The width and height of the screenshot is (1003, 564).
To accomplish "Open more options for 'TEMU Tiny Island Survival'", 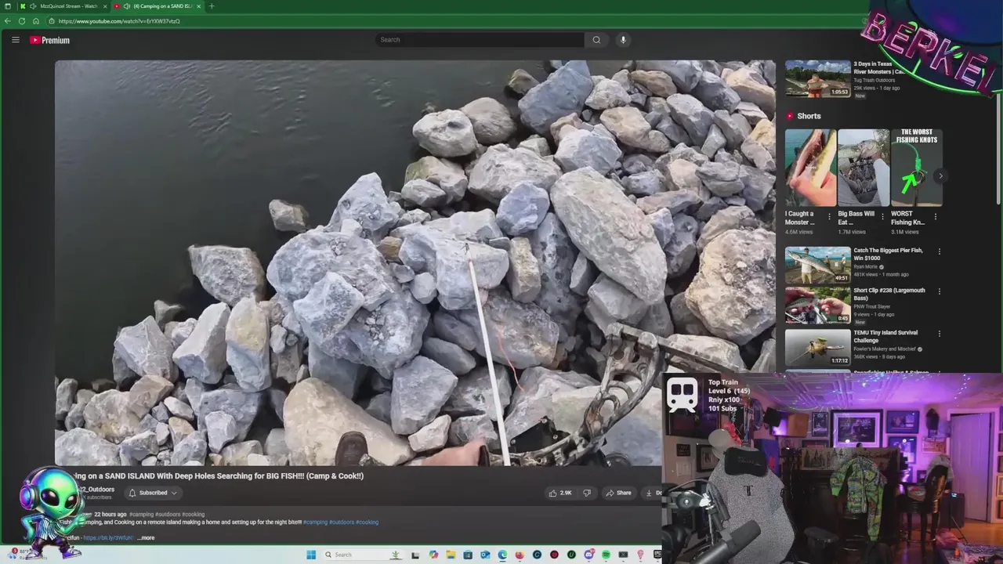I will point(939,334).
